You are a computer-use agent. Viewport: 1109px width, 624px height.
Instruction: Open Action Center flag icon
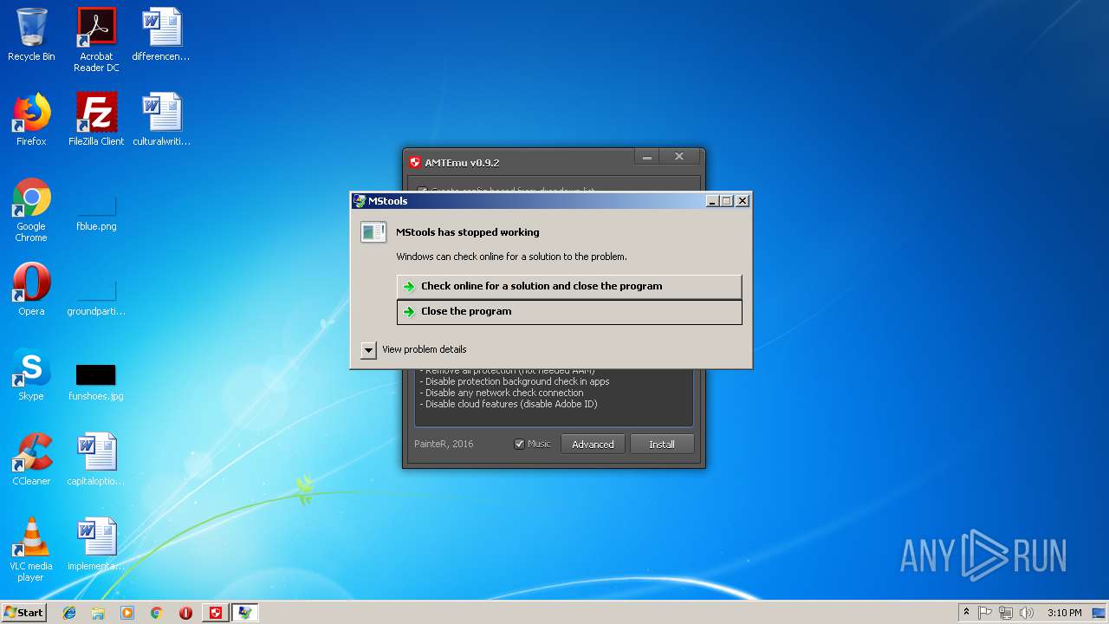[x=985, y=613]
